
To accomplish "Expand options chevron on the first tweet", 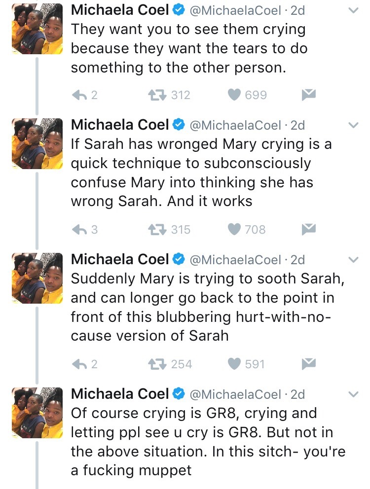I will (353, 10).
